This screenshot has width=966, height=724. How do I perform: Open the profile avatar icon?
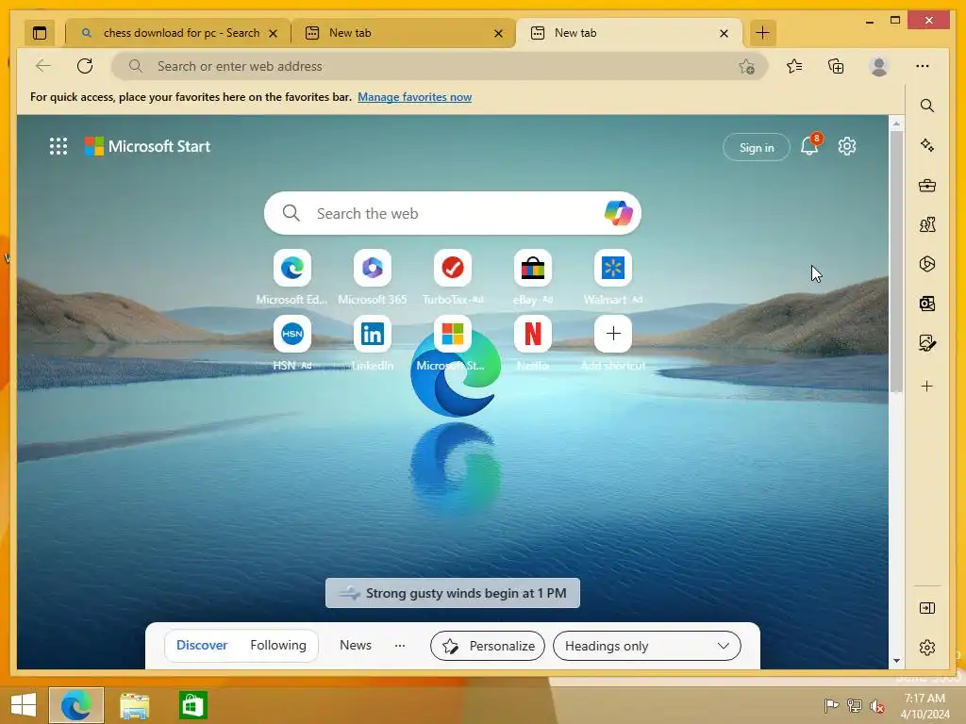click(878, 66)
